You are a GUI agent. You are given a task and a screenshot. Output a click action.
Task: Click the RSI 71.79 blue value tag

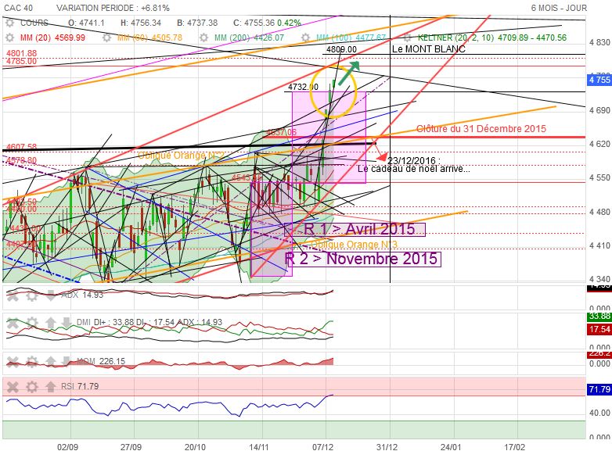[x=599, y=389]
